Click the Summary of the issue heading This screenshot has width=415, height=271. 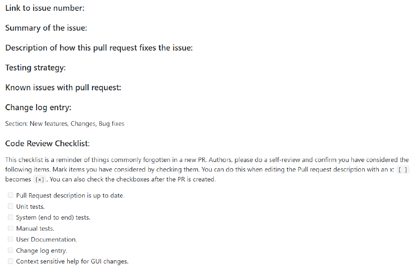46,28
